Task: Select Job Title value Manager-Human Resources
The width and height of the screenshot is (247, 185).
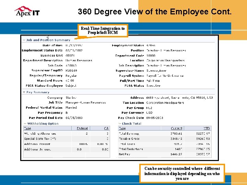Action: tap(86, 102)
